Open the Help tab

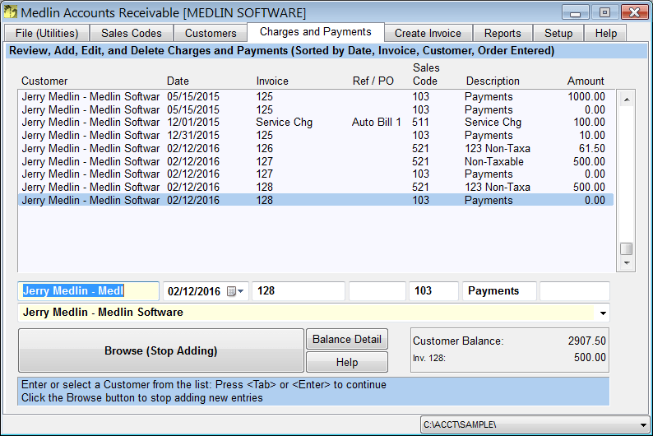(605, 33)
